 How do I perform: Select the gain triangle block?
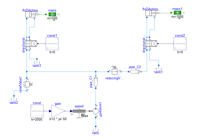click(x=58, y=111)
